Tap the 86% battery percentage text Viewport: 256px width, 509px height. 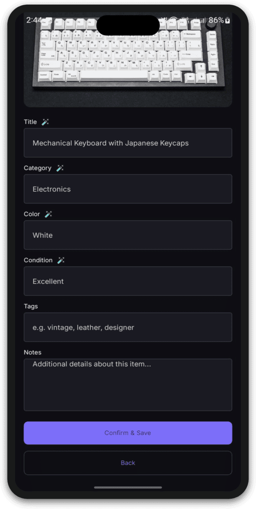[216, 20]
